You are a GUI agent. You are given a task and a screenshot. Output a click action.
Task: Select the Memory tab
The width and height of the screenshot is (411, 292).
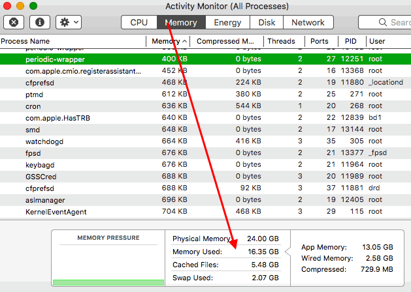[x=182, y=22]
